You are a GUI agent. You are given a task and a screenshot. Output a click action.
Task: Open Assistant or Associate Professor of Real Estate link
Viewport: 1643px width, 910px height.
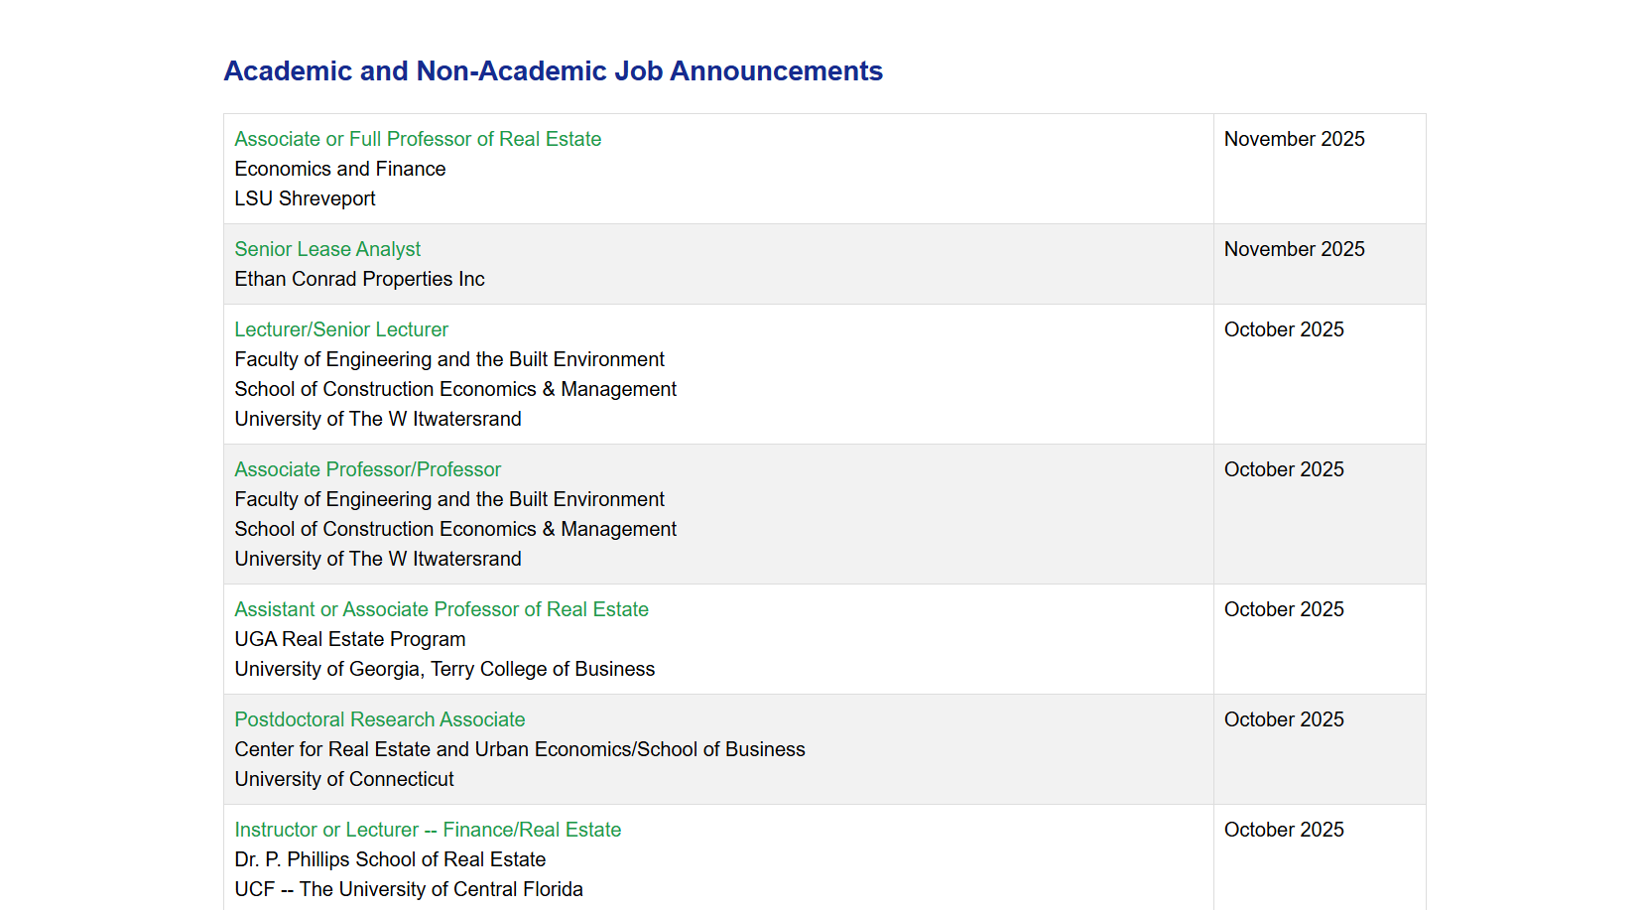[x=442, y=609]
